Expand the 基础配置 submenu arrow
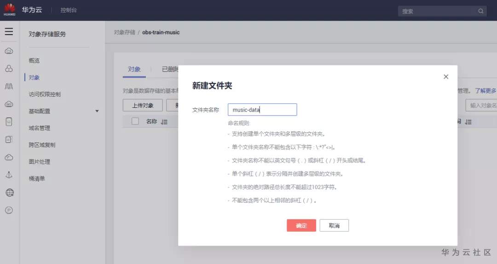The image size is (497, 264). point(97,111)
